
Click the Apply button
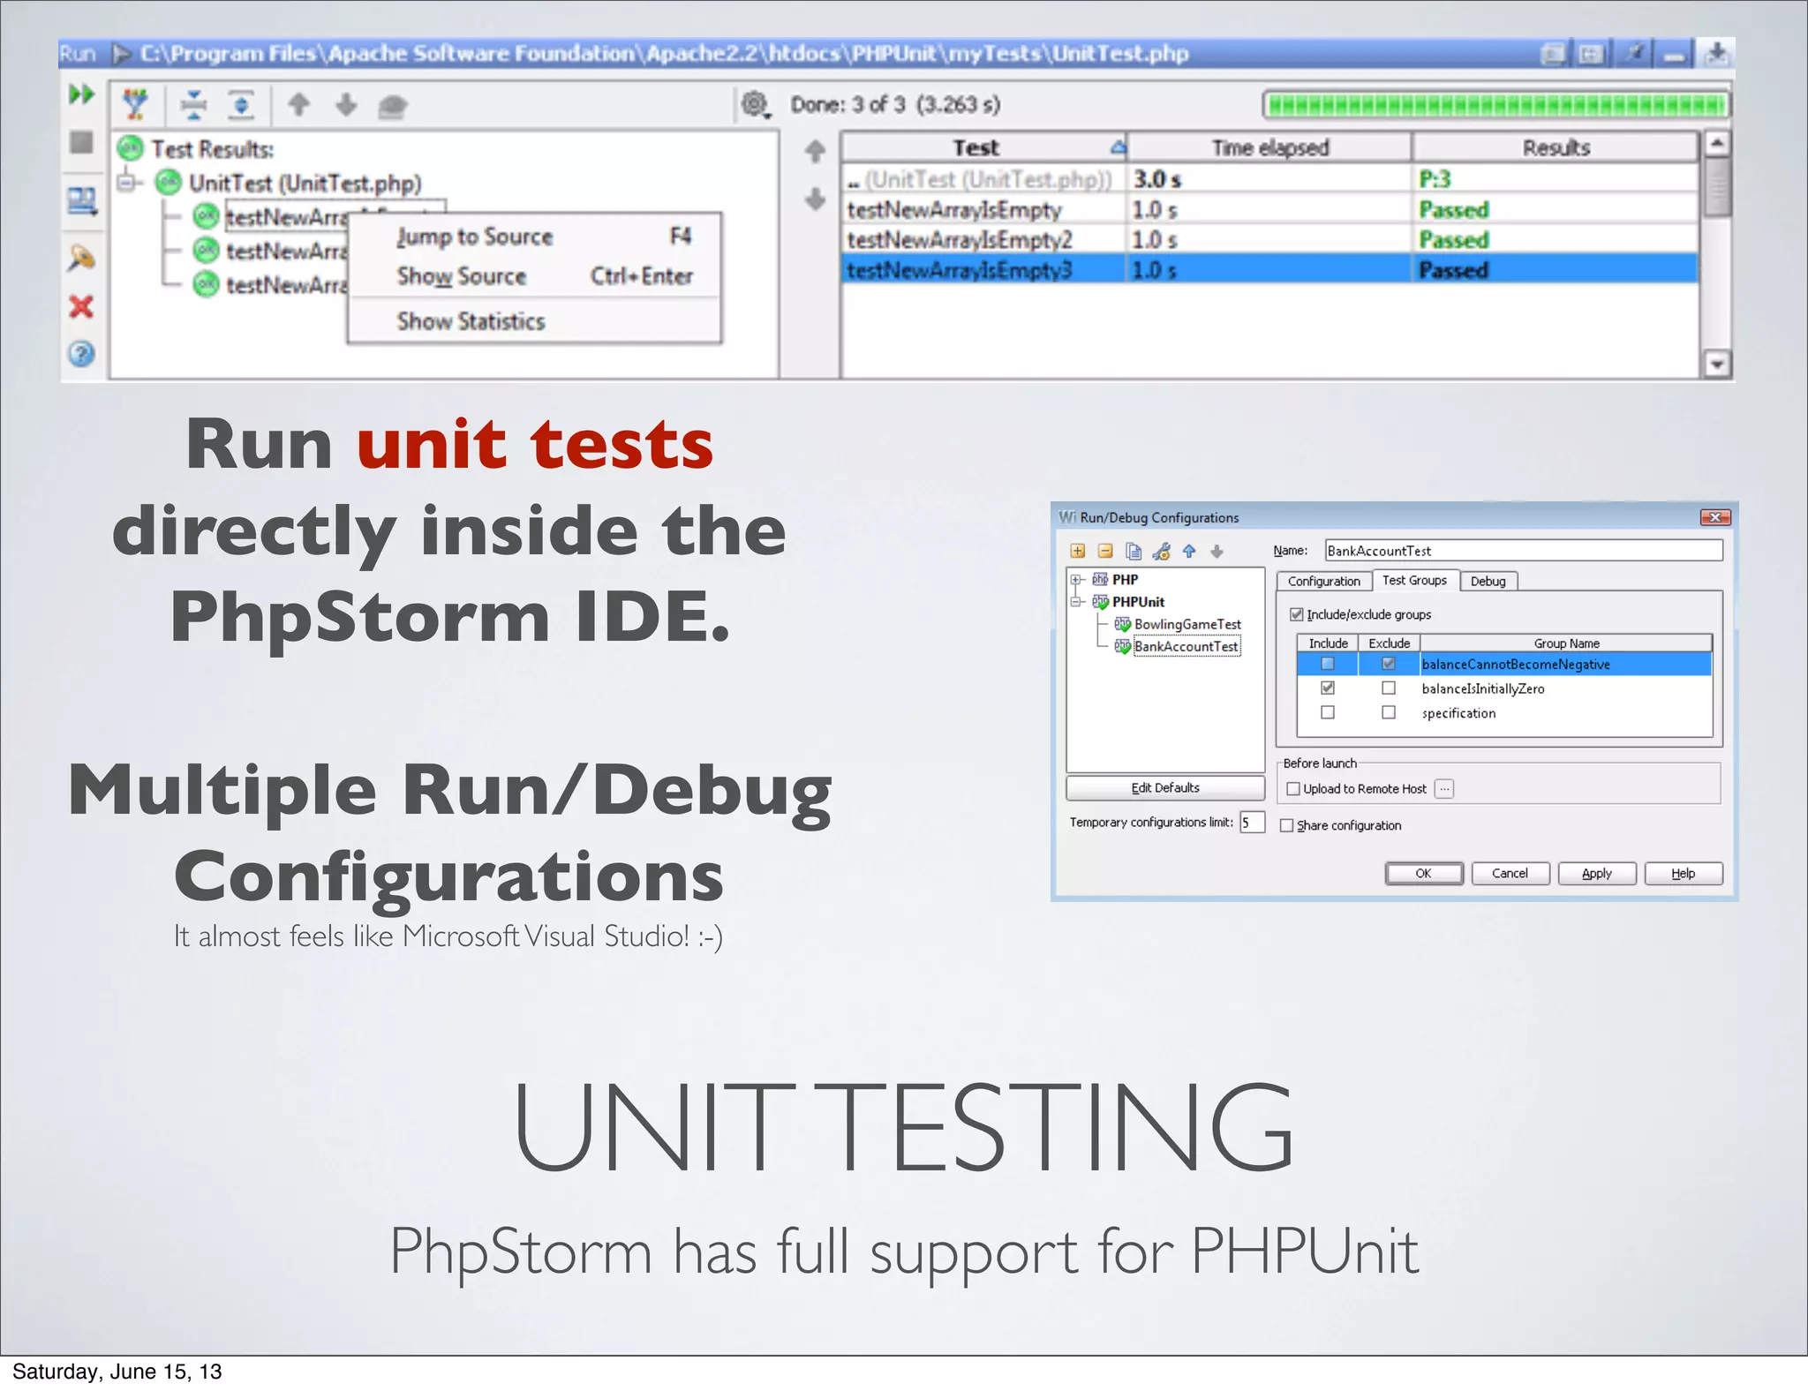click(x=1596, y=873)
